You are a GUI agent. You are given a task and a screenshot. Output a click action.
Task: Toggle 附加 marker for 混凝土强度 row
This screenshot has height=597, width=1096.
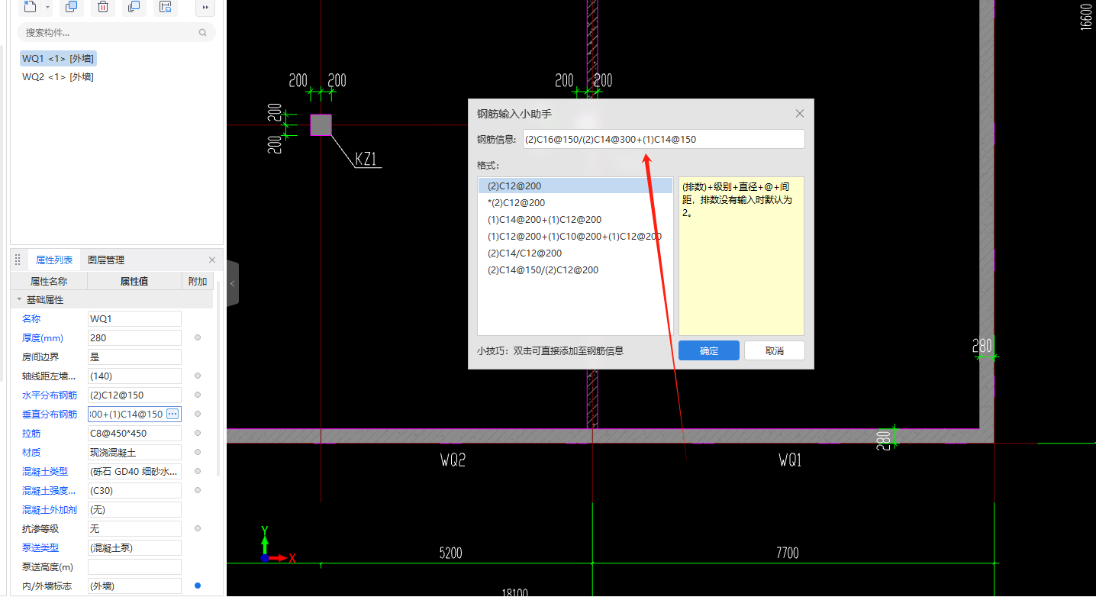click(198, 490)
